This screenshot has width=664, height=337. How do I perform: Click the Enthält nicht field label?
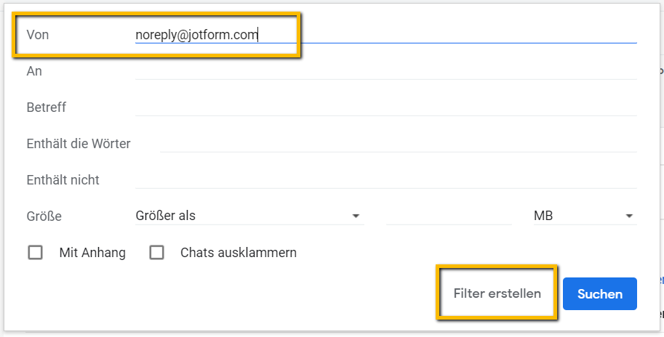click(63, 179)
